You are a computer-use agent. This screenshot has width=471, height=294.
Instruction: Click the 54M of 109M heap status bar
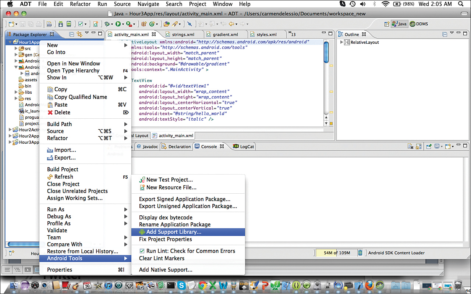pos(336,253)
